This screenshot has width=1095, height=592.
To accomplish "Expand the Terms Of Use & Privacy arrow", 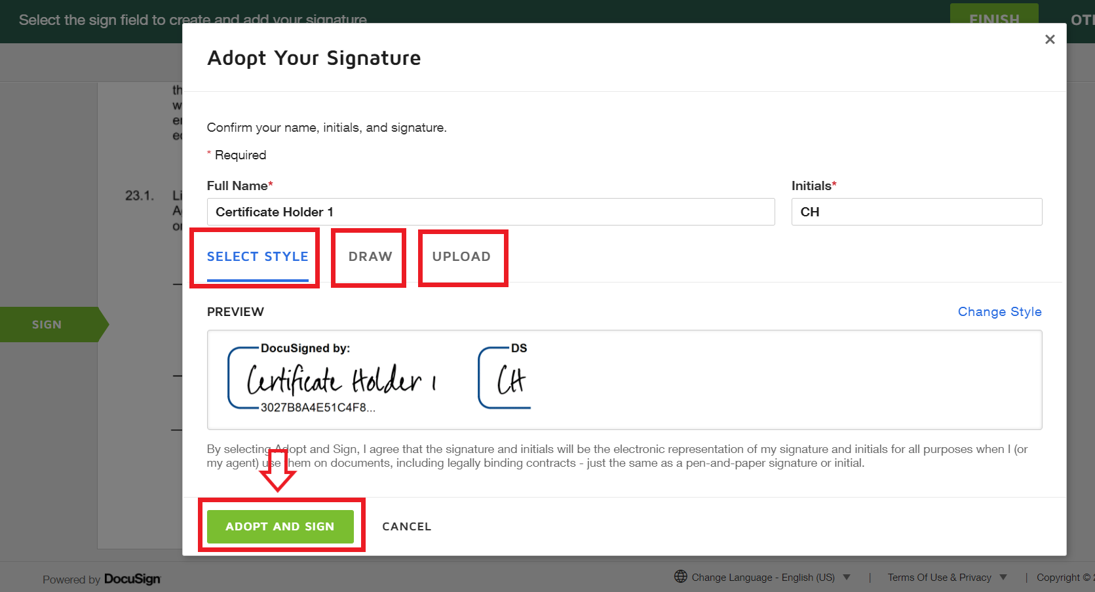I will 1003,577.
